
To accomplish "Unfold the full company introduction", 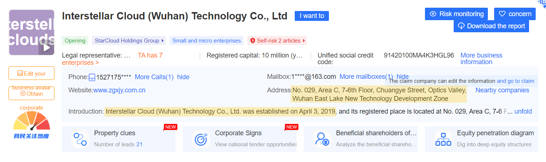I will (523, 111).
